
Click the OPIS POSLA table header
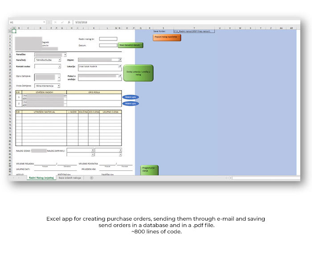[94, 93]
